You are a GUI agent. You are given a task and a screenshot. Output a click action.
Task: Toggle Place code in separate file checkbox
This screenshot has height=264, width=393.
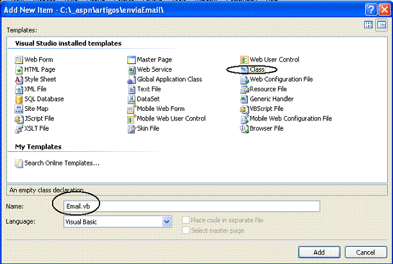click(x=186, y=220)
